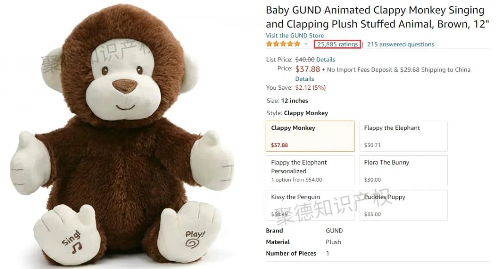Click the product title text
The height and width of the screenshot is (269, 499).
tap(377, 17)
